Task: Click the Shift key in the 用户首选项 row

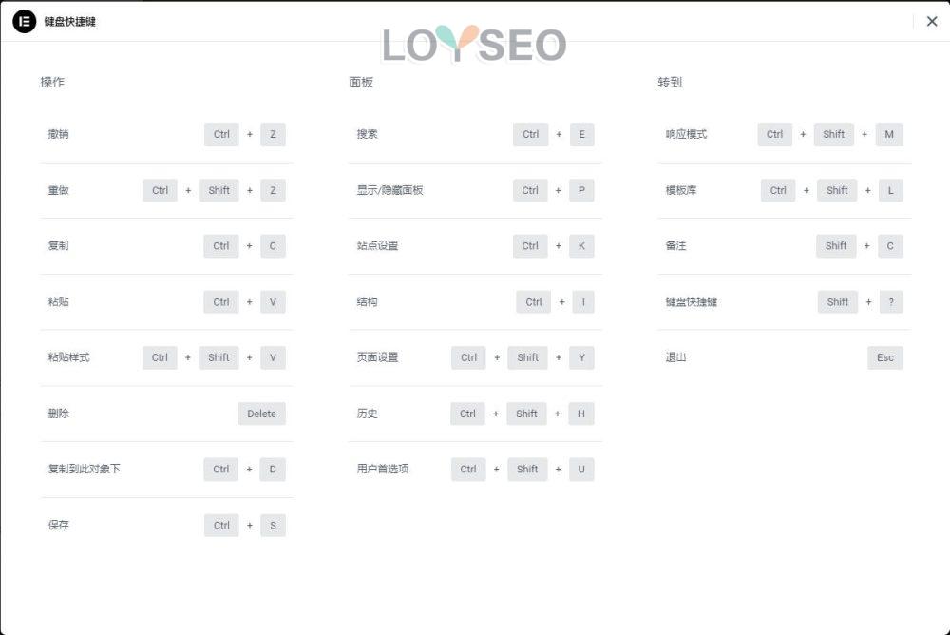Action: click(x=527, y=470)
